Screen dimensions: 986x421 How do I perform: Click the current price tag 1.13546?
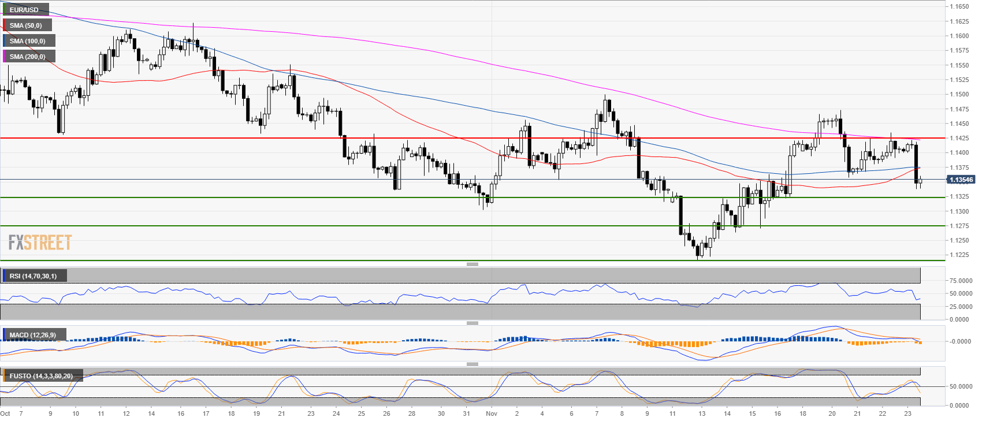(x=961, y=180)
